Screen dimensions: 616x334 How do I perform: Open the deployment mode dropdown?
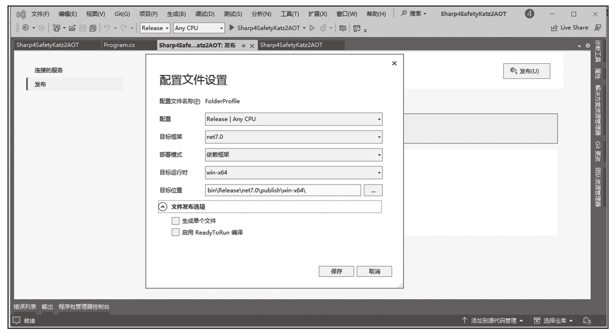pos(294,155)
